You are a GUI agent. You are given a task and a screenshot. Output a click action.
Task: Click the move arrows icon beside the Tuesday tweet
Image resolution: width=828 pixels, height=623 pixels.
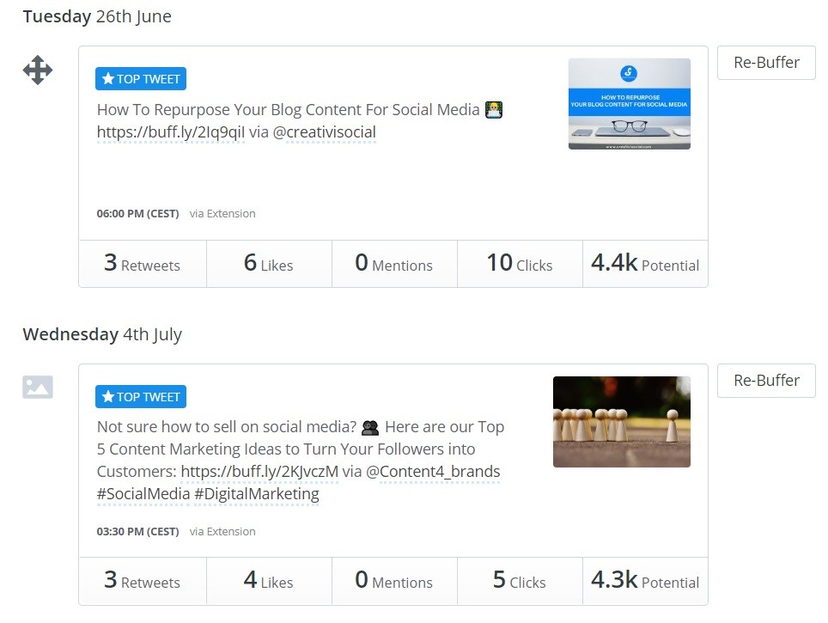point(38,70)
